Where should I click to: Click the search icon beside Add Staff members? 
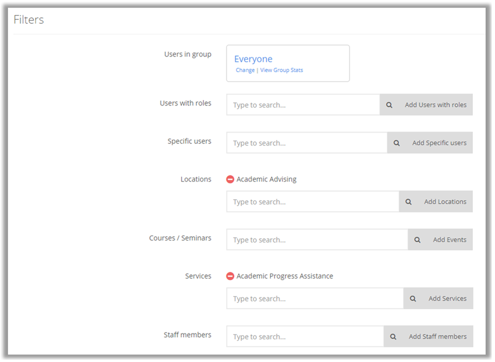tap(393, 337)
